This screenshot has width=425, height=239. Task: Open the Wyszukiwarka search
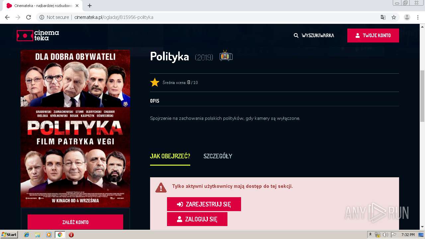pos(314,36)
